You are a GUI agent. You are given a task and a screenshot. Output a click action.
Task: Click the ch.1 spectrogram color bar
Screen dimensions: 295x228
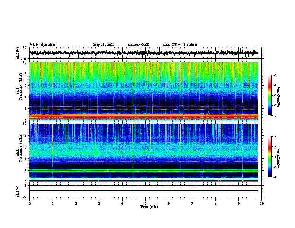[270, 95]
